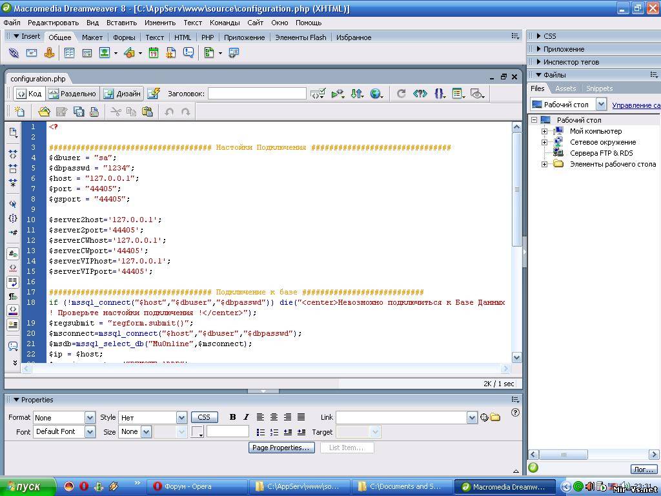Toggle italic formatting
This screenshot has width=661, height=496.
pos(246,417)
